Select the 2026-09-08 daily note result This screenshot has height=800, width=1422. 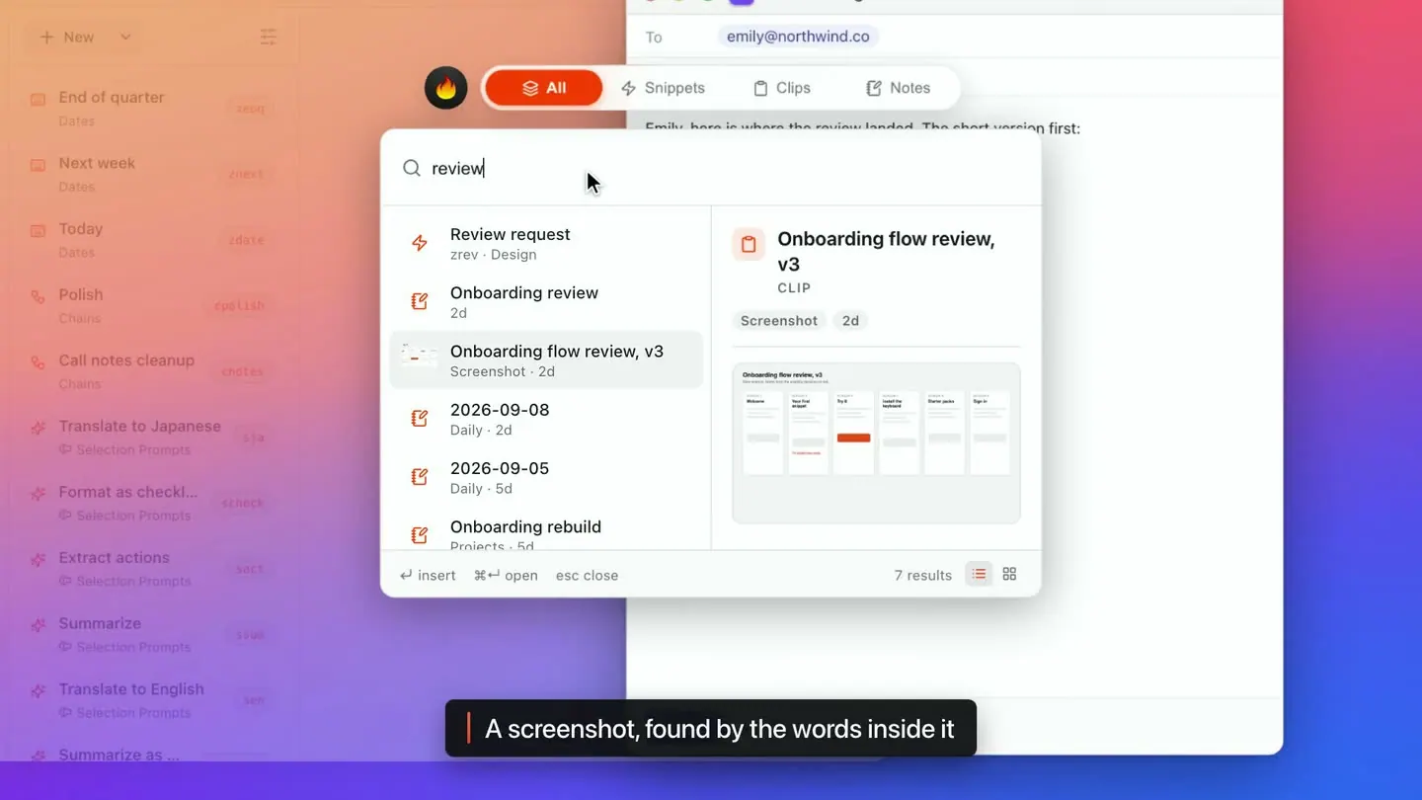point(546,419)
